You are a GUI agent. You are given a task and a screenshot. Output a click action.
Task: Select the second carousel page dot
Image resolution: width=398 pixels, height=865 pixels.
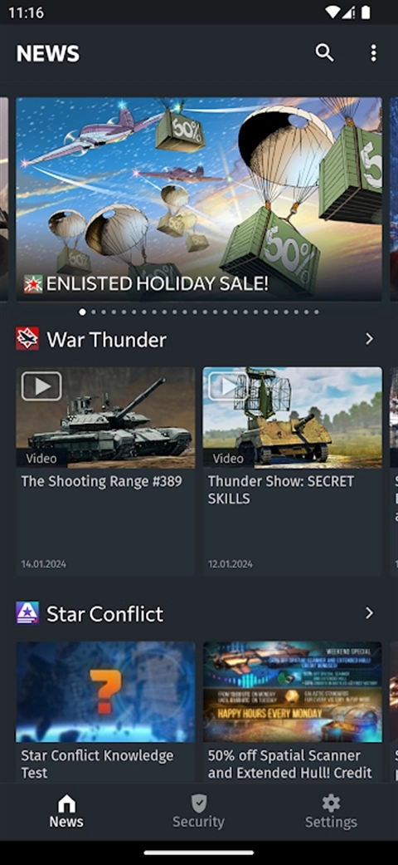tap(94, 312)
